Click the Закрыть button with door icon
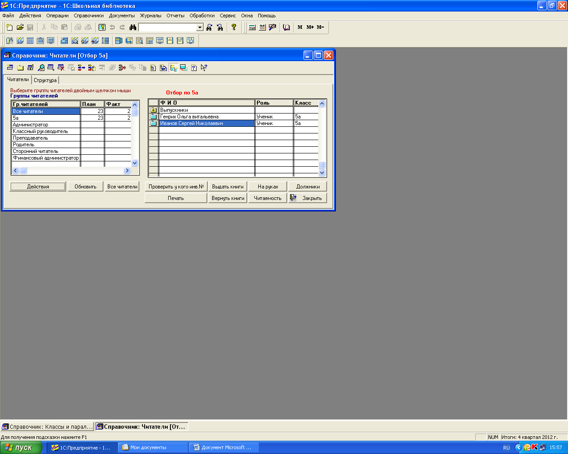568x454 pixels. pyautogui.click(x=308, y=198)
